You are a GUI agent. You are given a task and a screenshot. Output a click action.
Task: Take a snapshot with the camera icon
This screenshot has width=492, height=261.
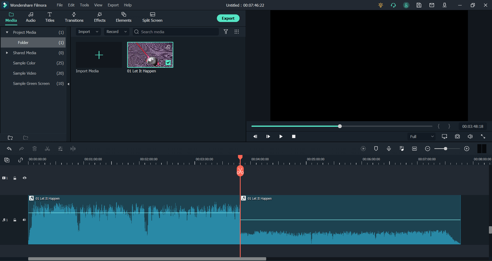[x=457, y=137]
